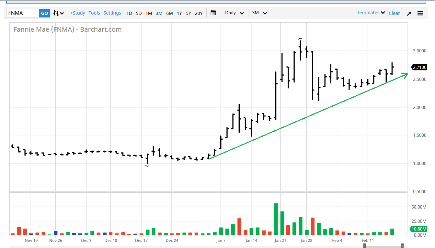Click the tallest green volume bar
The image size is (435, 248).
(x=276, y=219)
